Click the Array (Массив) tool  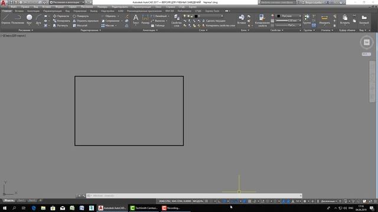coord(107,25)
